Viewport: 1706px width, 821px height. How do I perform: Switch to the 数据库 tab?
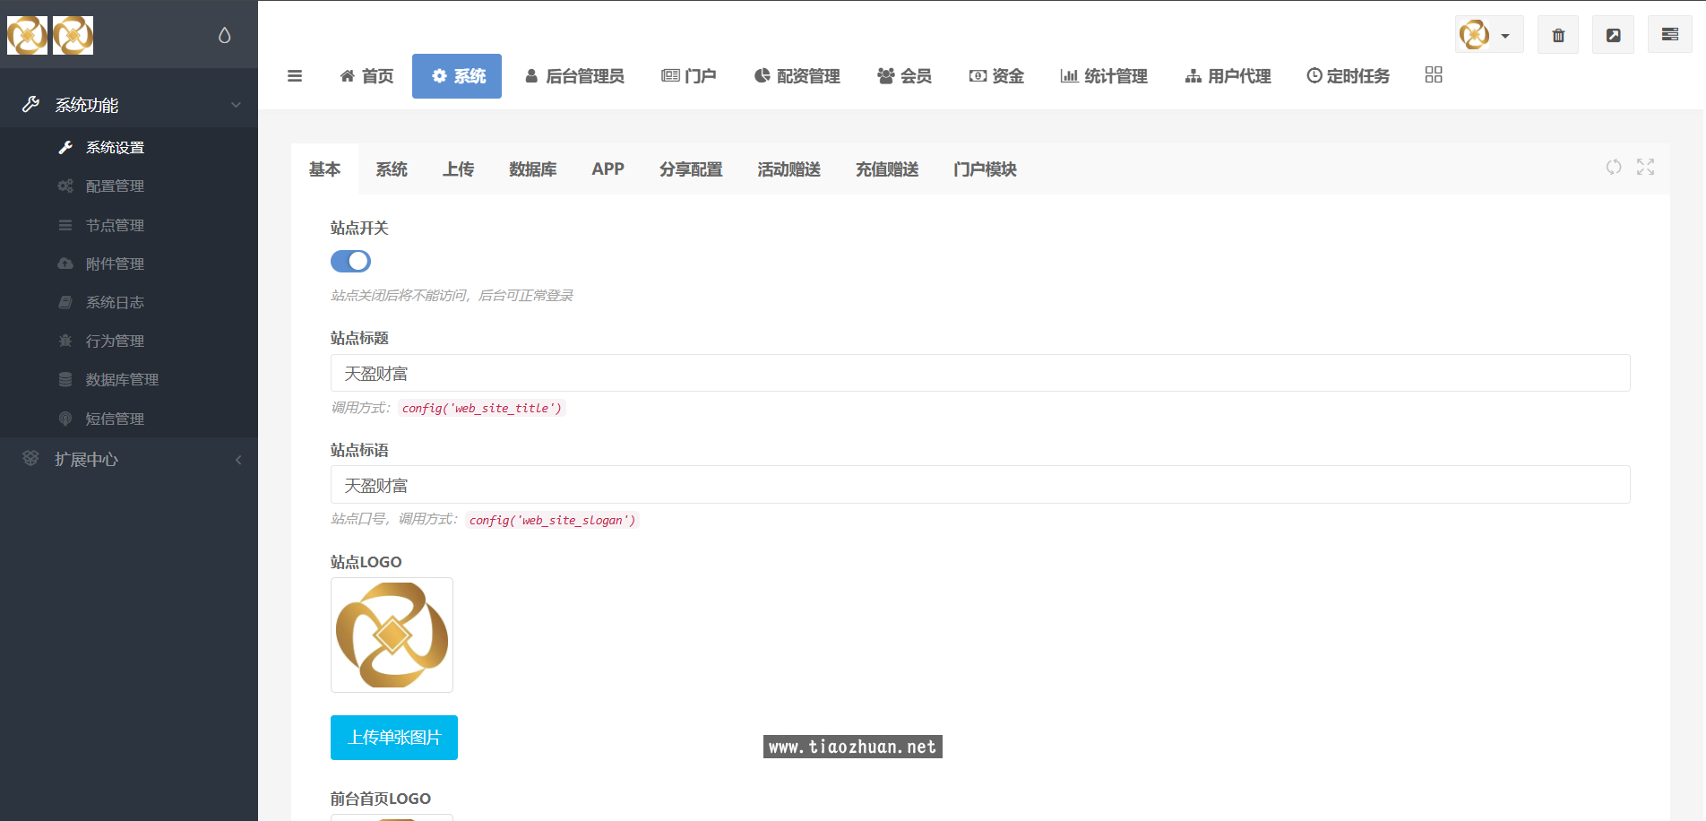[x=532, y=169]
